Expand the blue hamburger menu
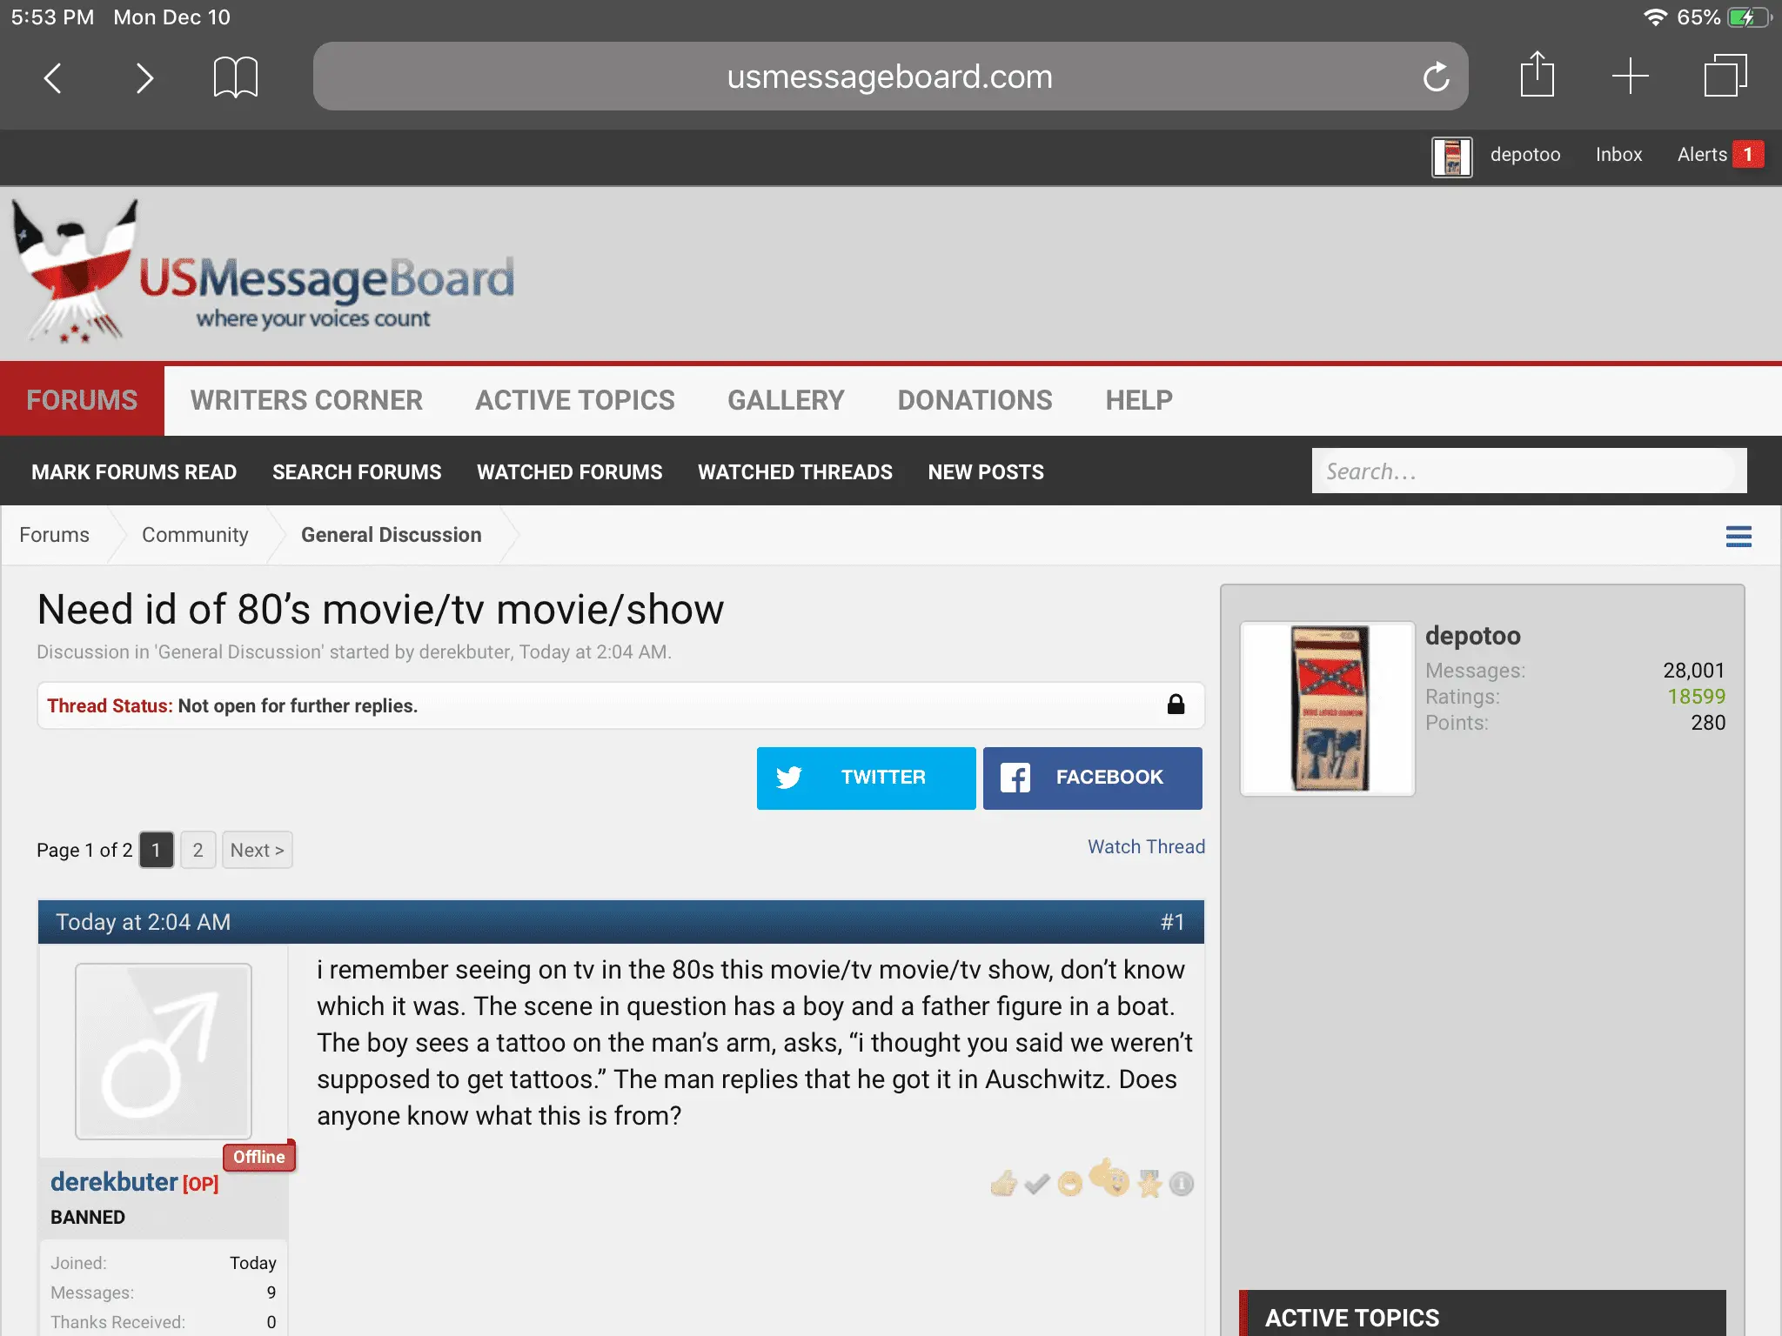 (1738, 536)
